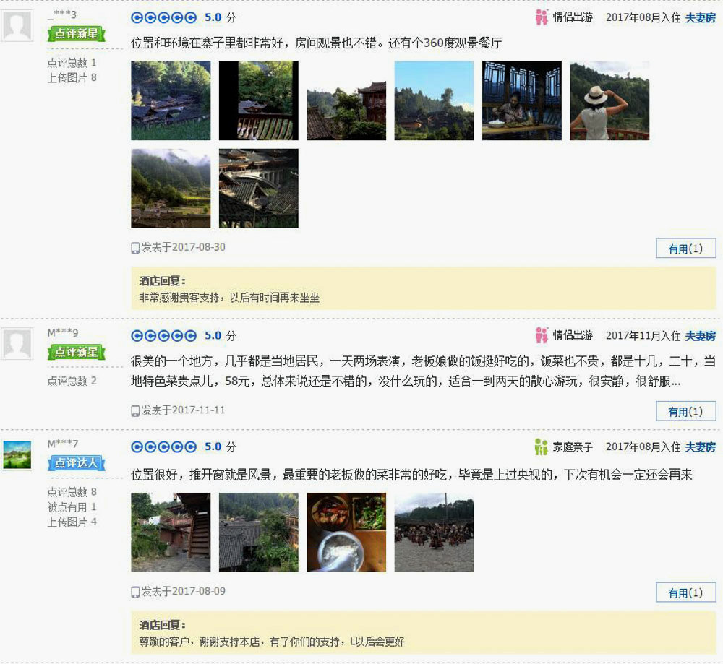Click review text 位置很好，推开窗就是风景
The image size is (723, 664).
click(412, 475)
